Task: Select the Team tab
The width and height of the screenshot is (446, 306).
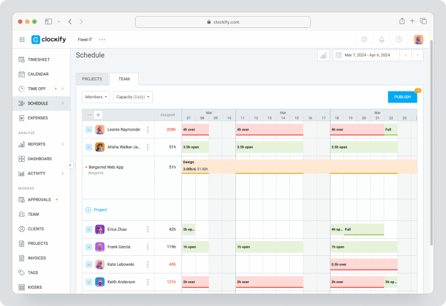Action: coord(124,79)
